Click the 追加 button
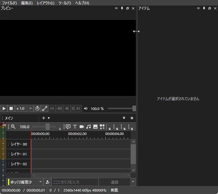 pos(115,182)
